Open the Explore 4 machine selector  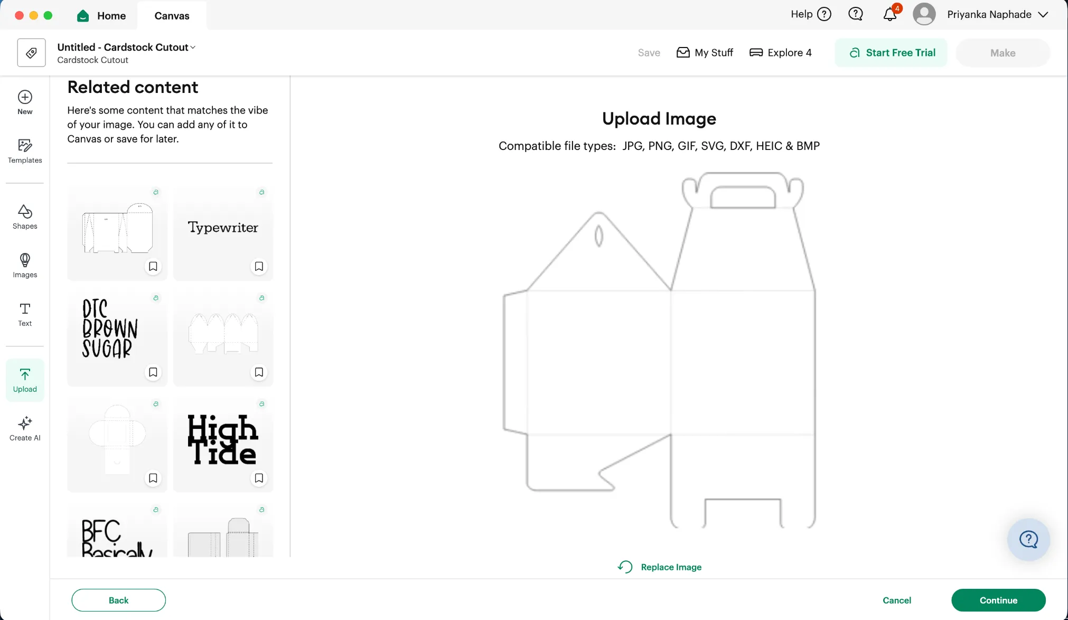[781, 52]
